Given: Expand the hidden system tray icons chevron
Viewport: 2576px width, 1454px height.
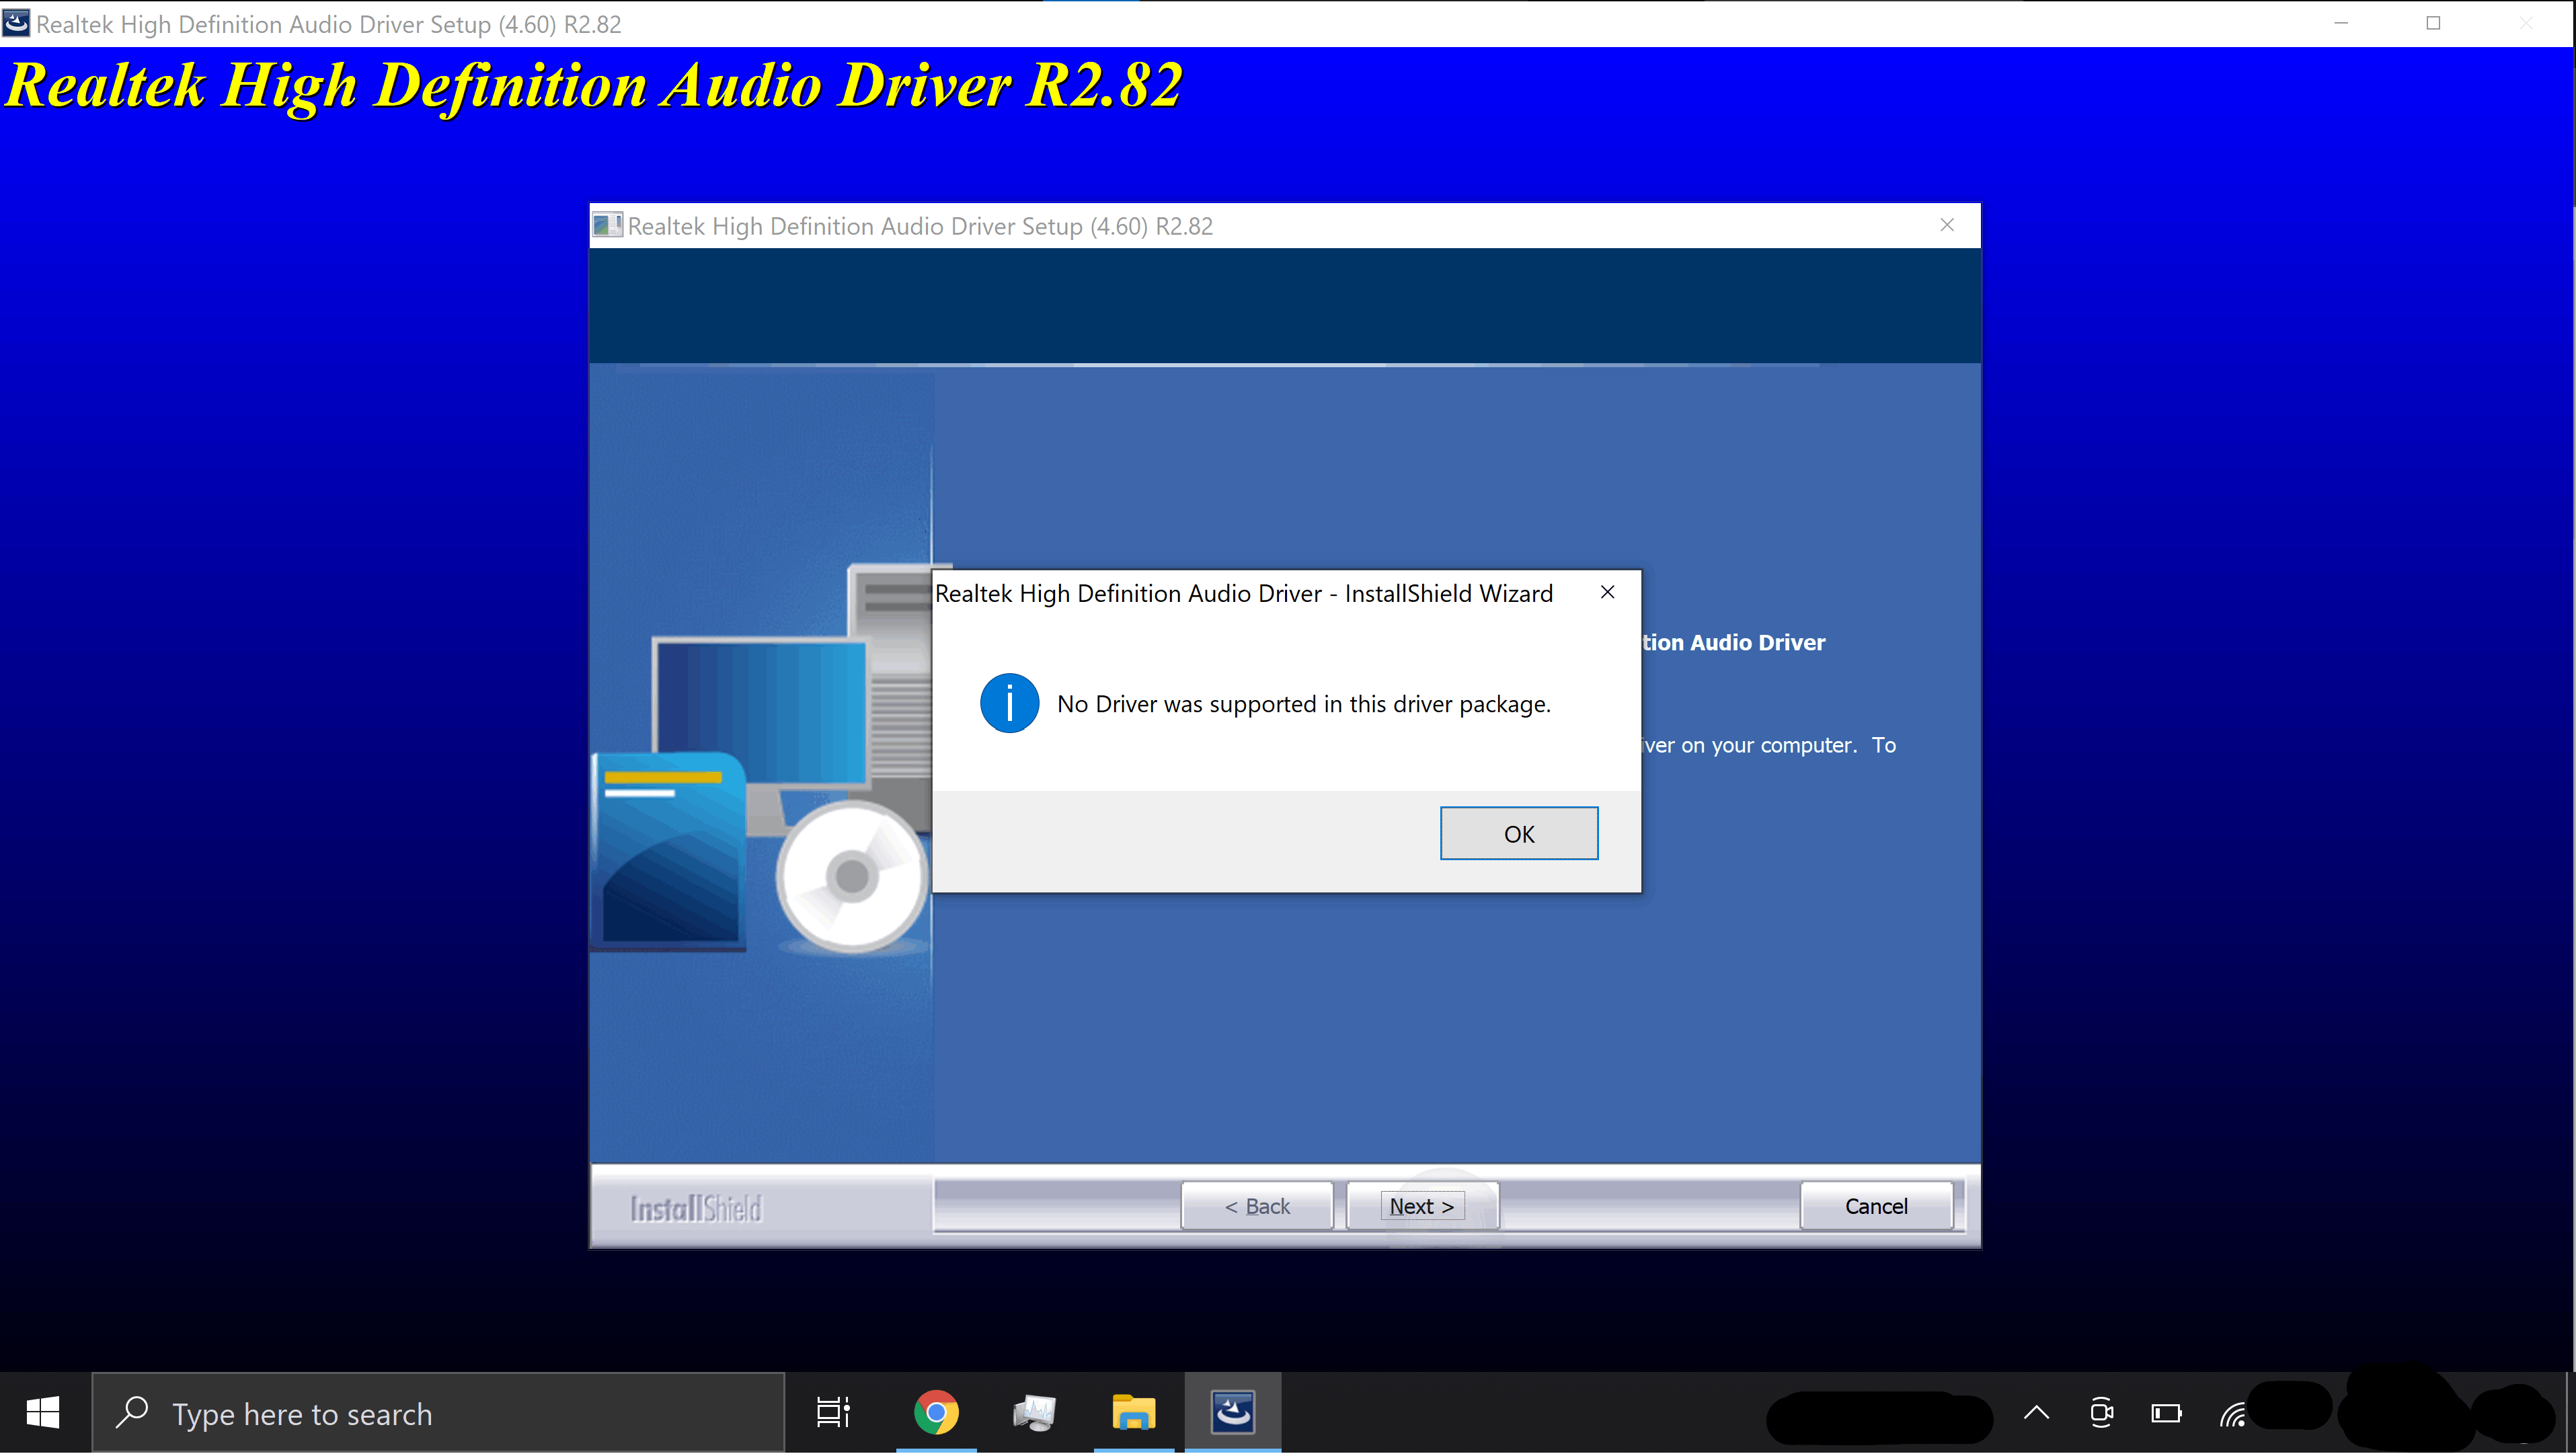Looking at the screenshot, I should pos(2036,1413).
